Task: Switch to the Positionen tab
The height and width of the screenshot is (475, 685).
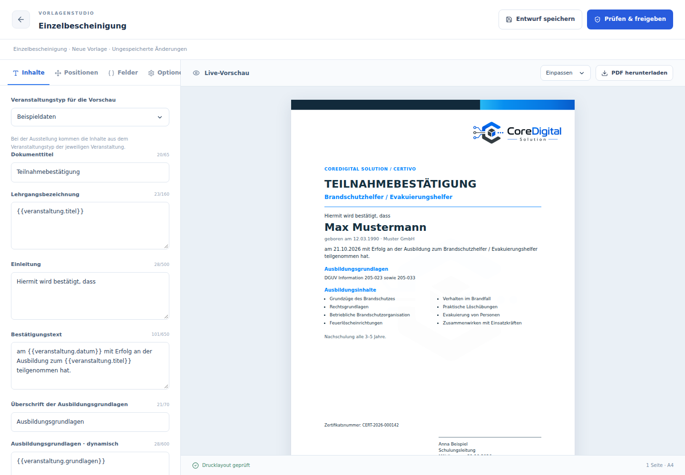Action: [77, 73]
